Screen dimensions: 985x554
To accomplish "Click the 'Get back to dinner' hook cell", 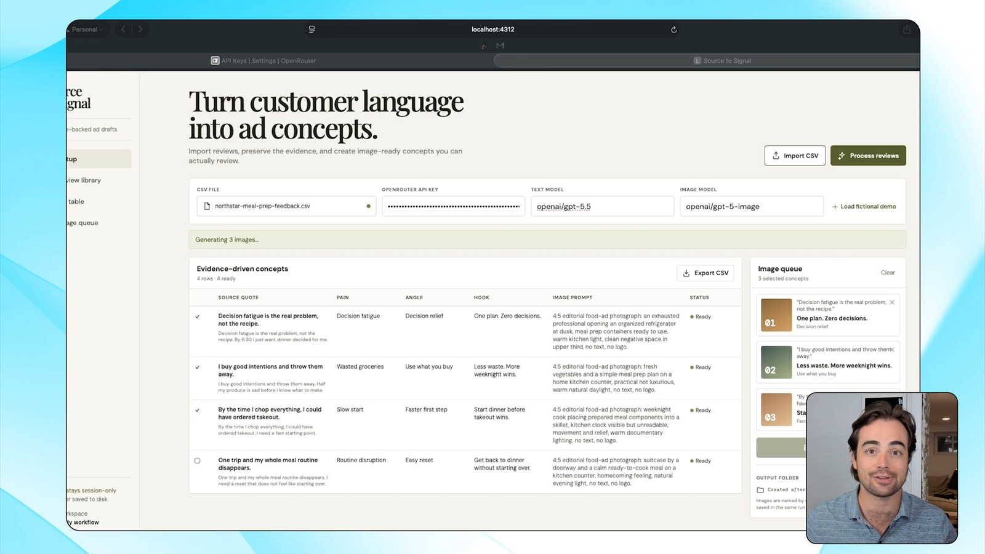I will [502, 464].
